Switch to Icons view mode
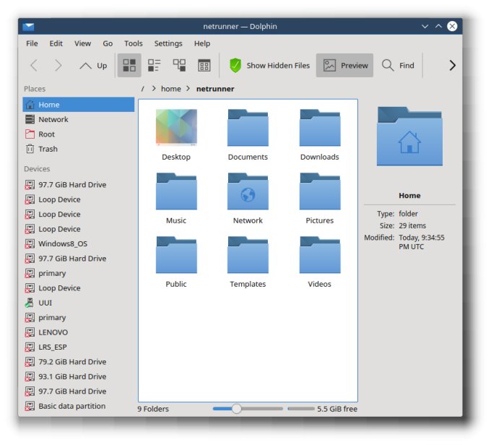The image size is (491, 445). tap(129, 66)
